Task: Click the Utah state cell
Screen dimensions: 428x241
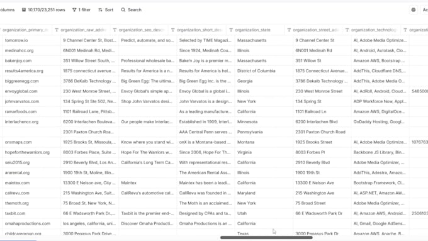Action: 264,213
